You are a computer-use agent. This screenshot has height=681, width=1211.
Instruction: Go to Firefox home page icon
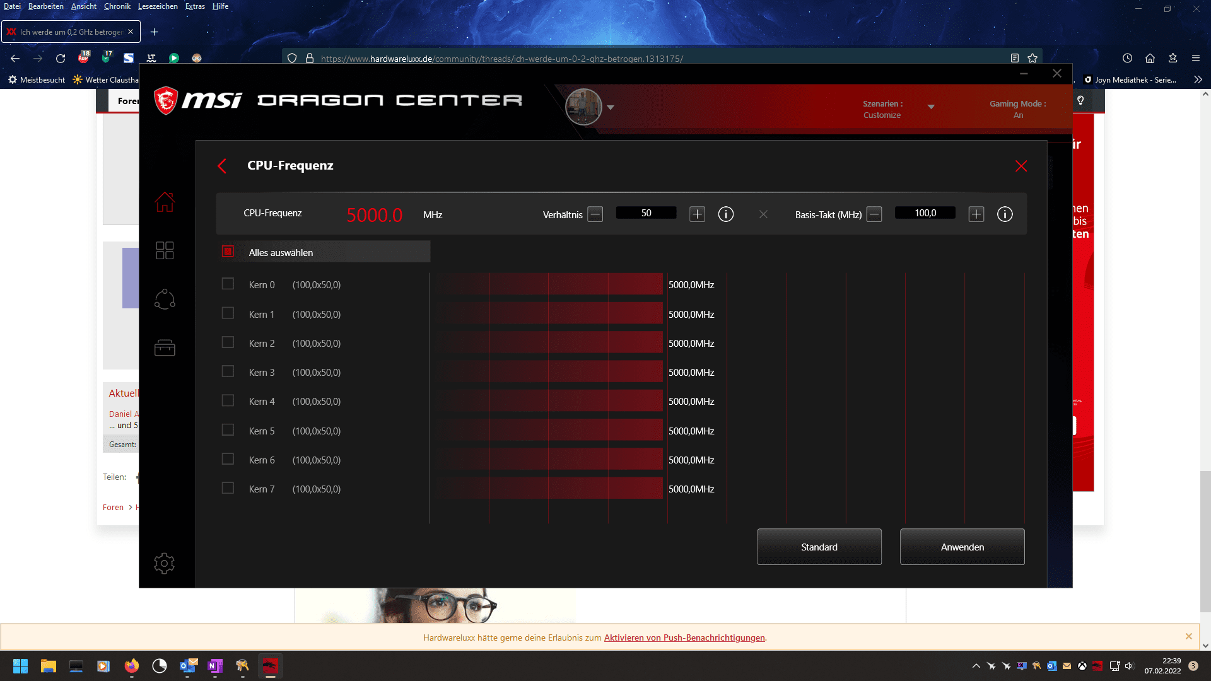tap(1150, 58)
